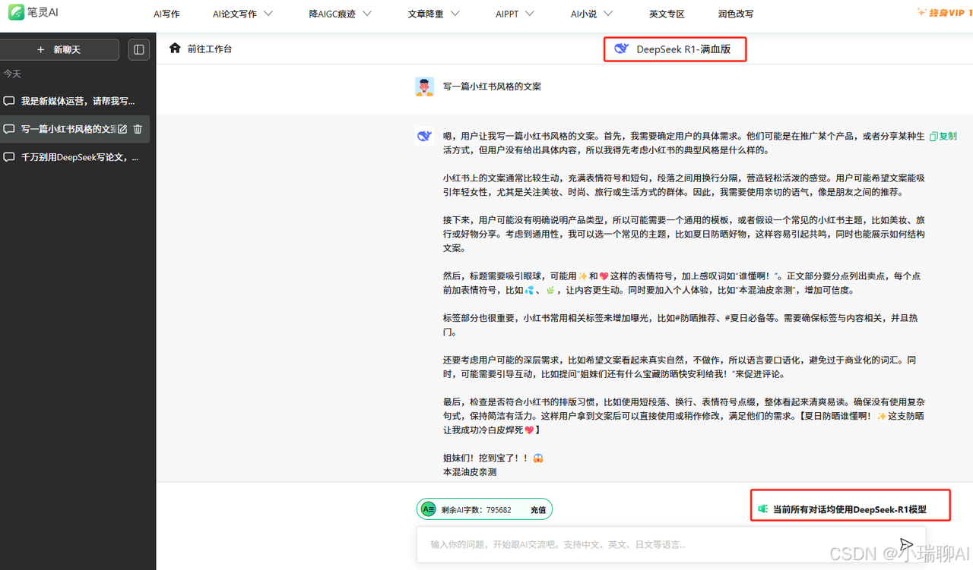This screenshot has width=973, height=570.
Task: Click the 终身VIP upgrade link
Action: click(x=944, y=12)
